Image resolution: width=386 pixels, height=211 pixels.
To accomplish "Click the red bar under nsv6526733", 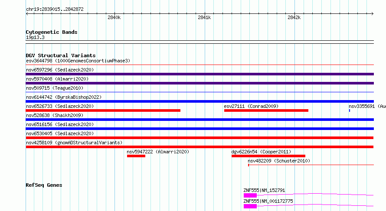I will 103,110.
